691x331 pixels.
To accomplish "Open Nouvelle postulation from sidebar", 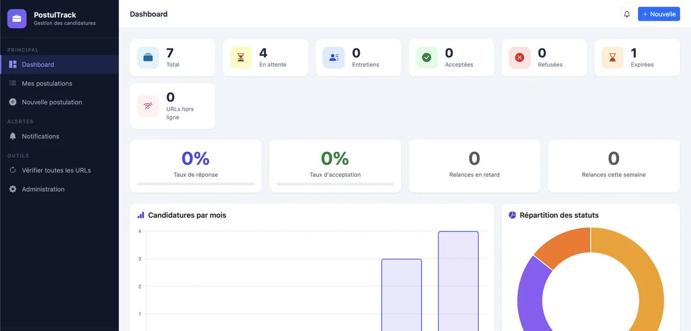I will tap(59, 102).
